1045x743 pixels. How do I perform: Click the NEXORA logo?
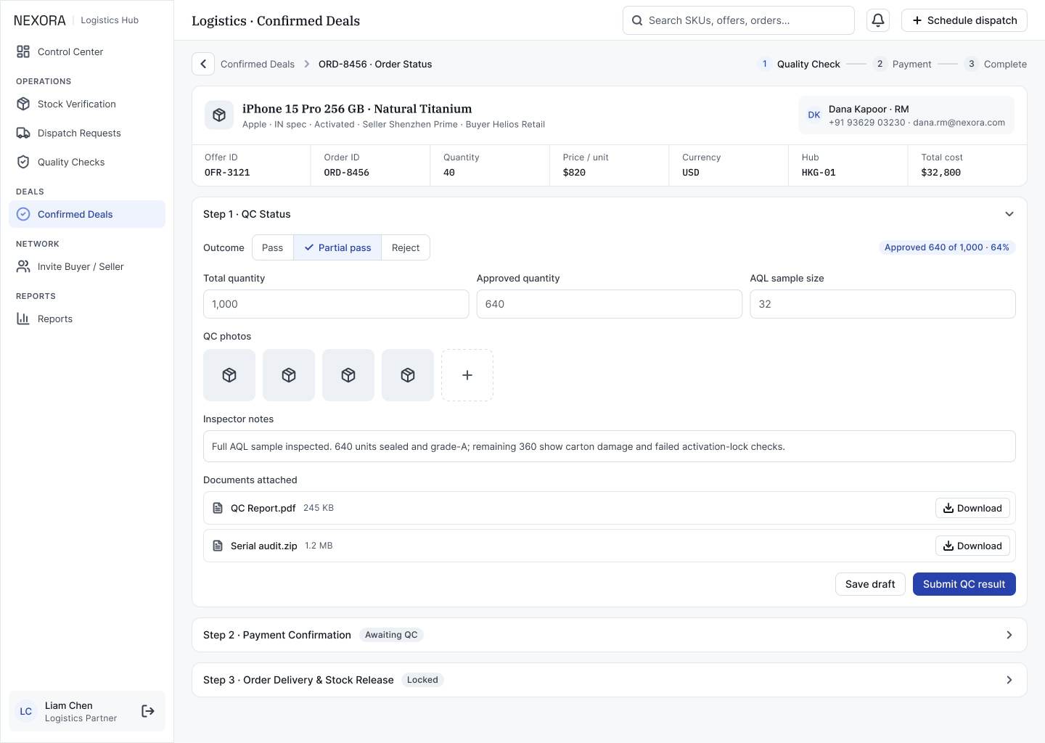[x=40, y=20]
